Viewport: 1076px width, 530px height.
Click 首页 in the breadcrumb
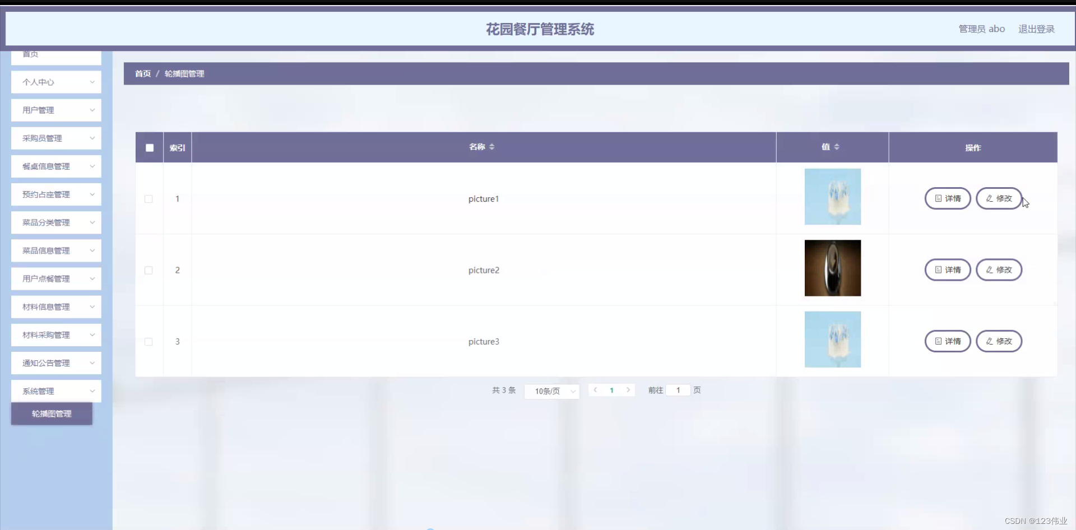click(x=142, y=73)
